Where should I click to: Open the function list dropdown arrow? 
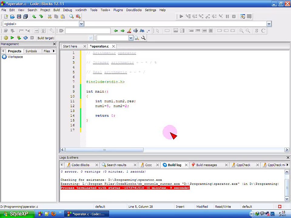pyautogui.click(x=269, y=24)
